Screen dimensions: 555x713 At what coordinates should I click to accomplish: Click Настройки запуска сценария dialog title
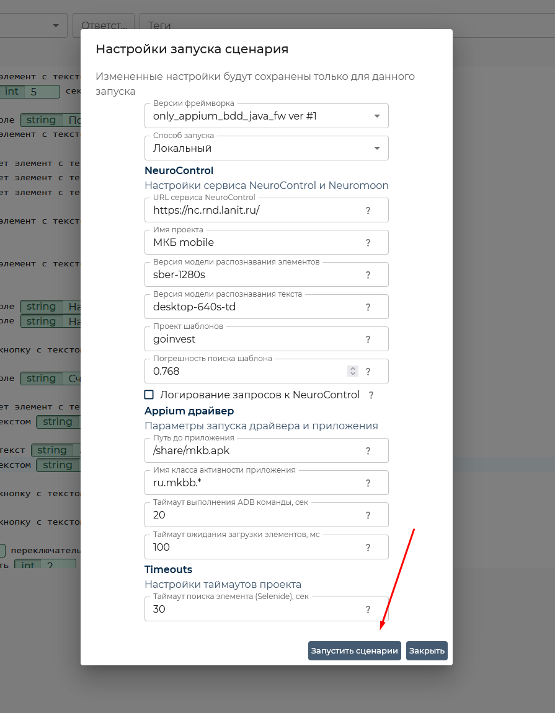pos(192,49)
